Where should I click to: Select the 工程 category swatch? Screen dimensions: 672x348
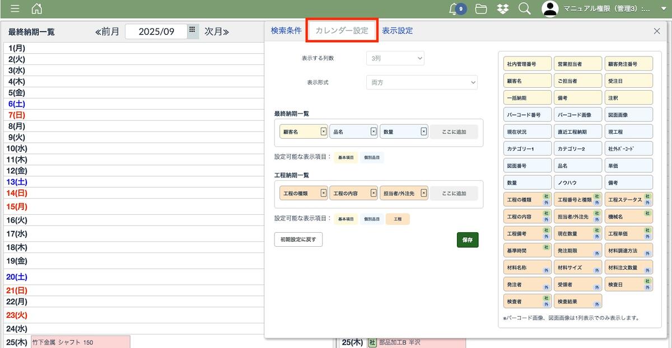pyautogui.click(x=398, y=219)
